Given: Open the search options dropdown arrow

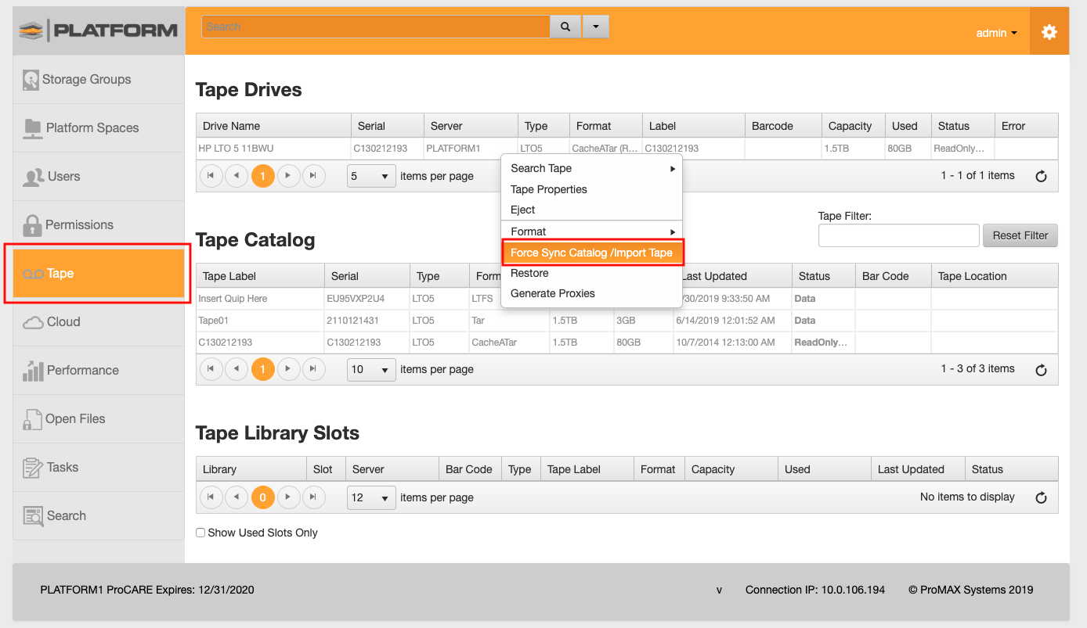Looking at the screenshot, I should [595, 27].
